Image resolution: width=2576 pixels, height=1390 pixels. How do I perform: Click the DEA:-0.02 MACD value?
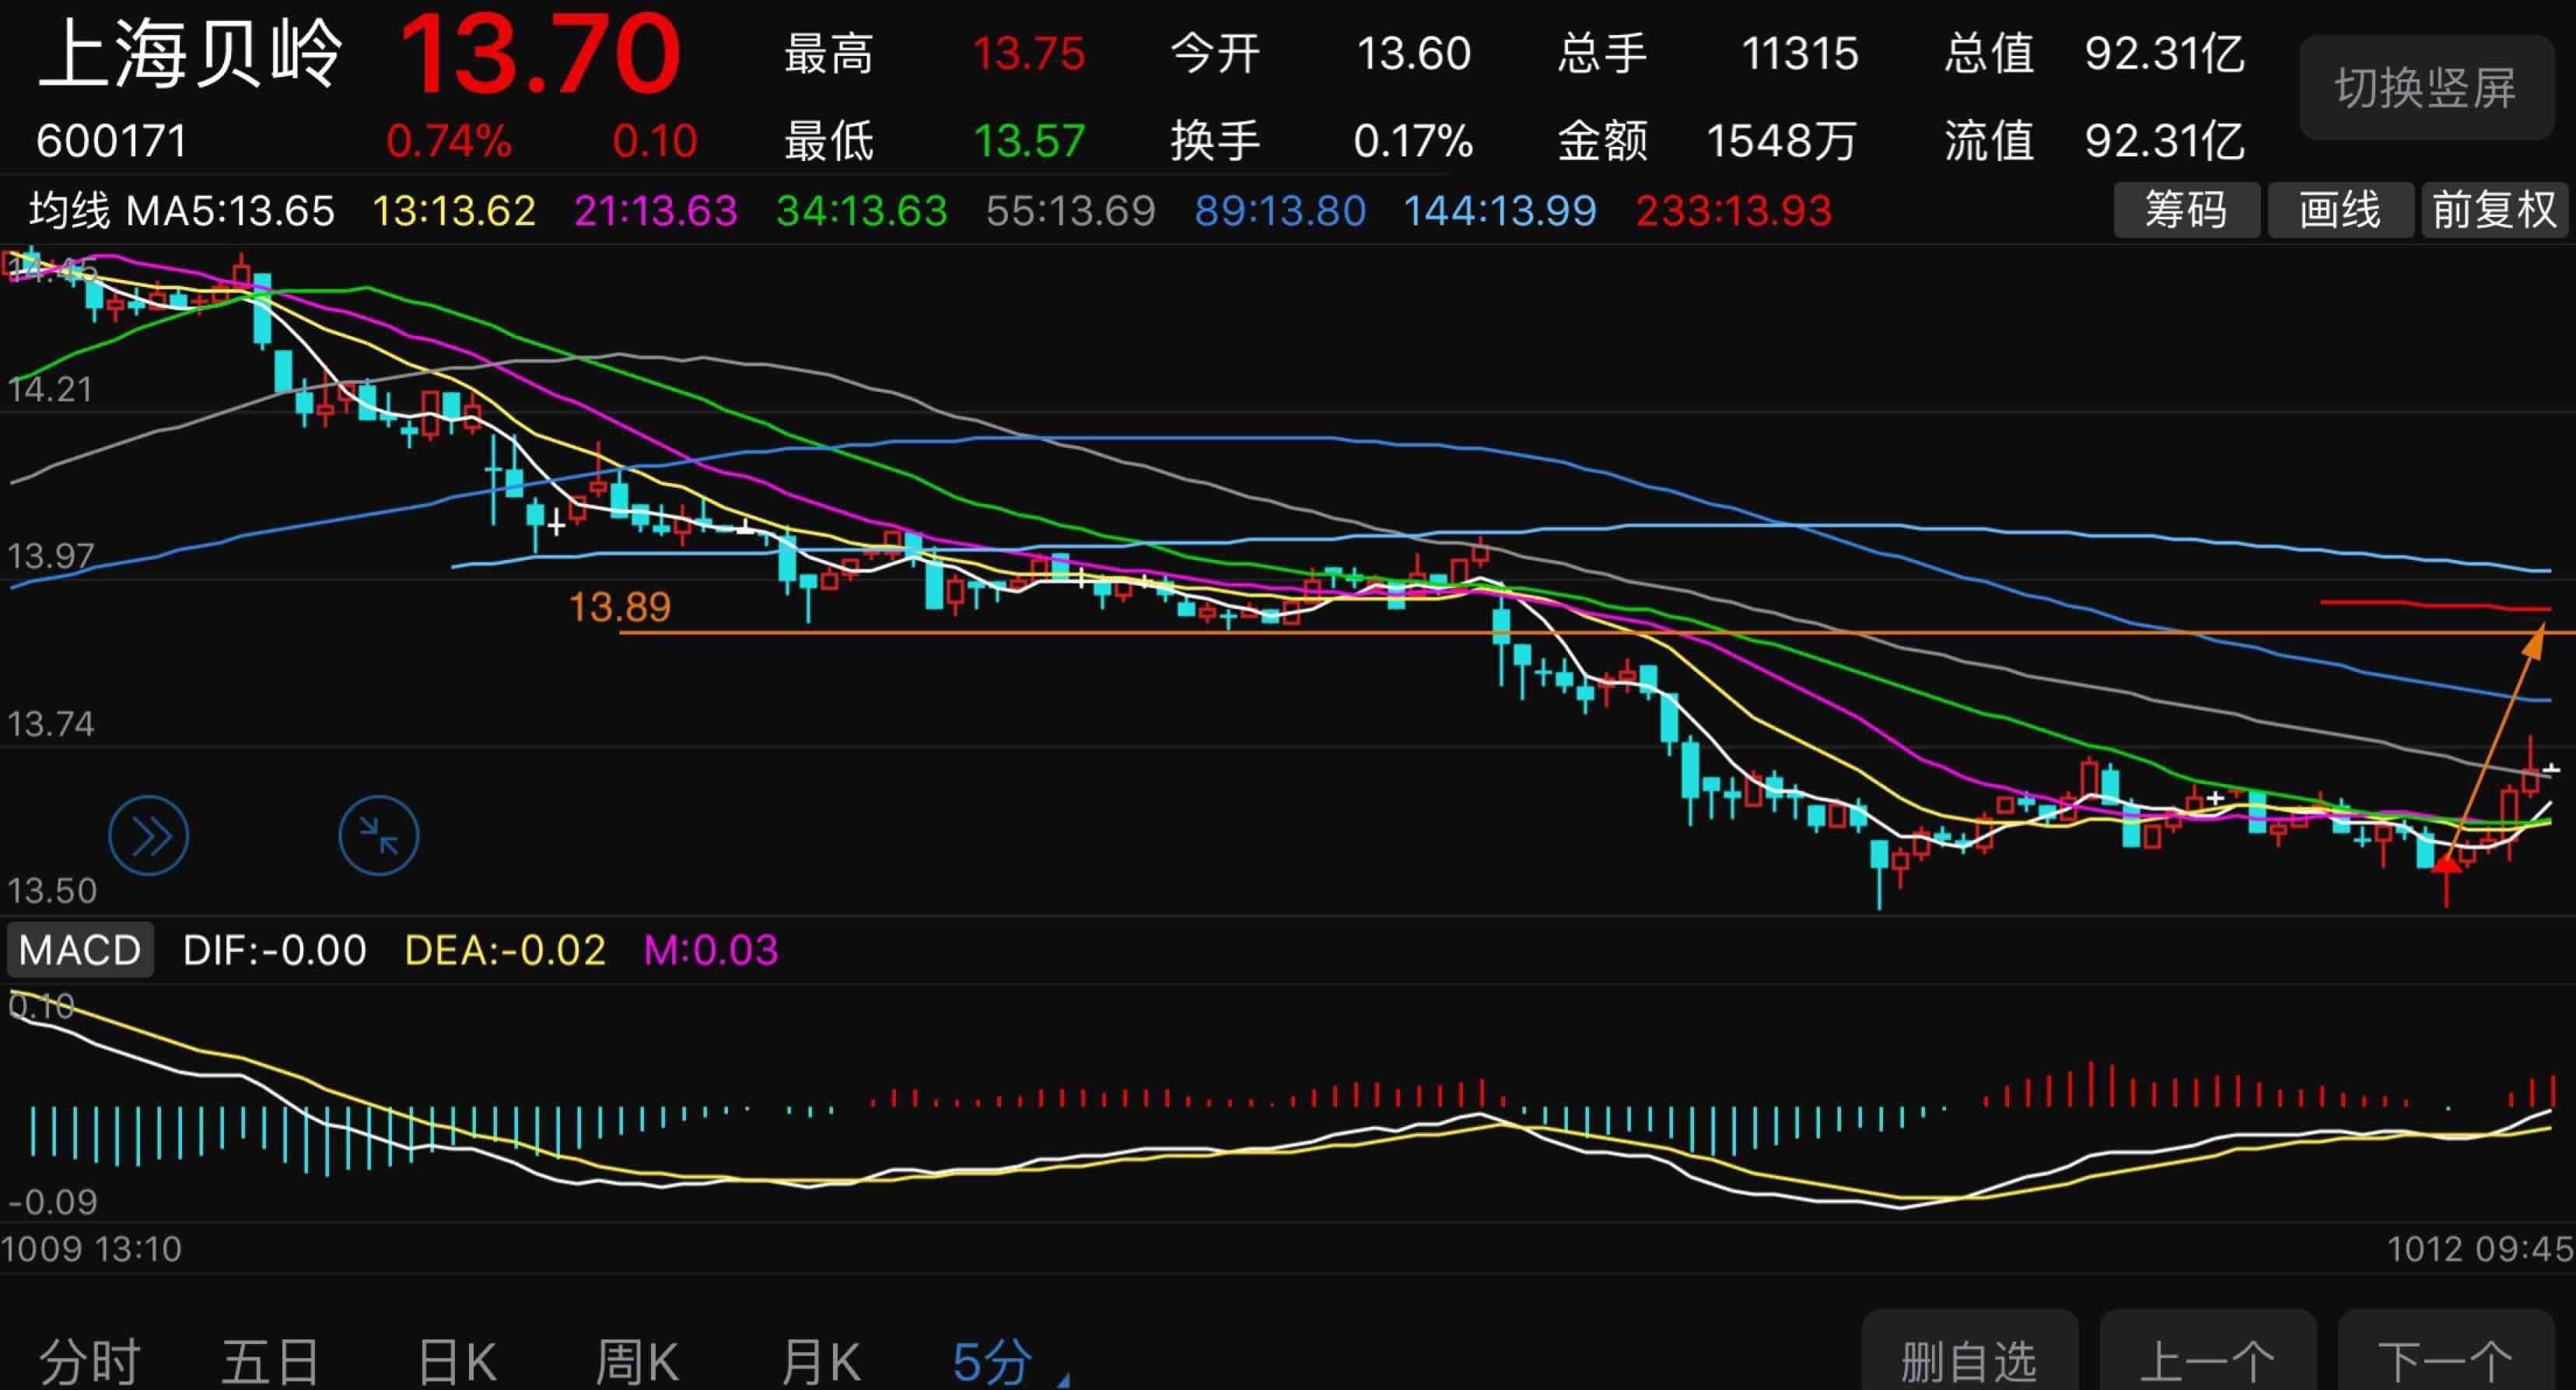505,950
